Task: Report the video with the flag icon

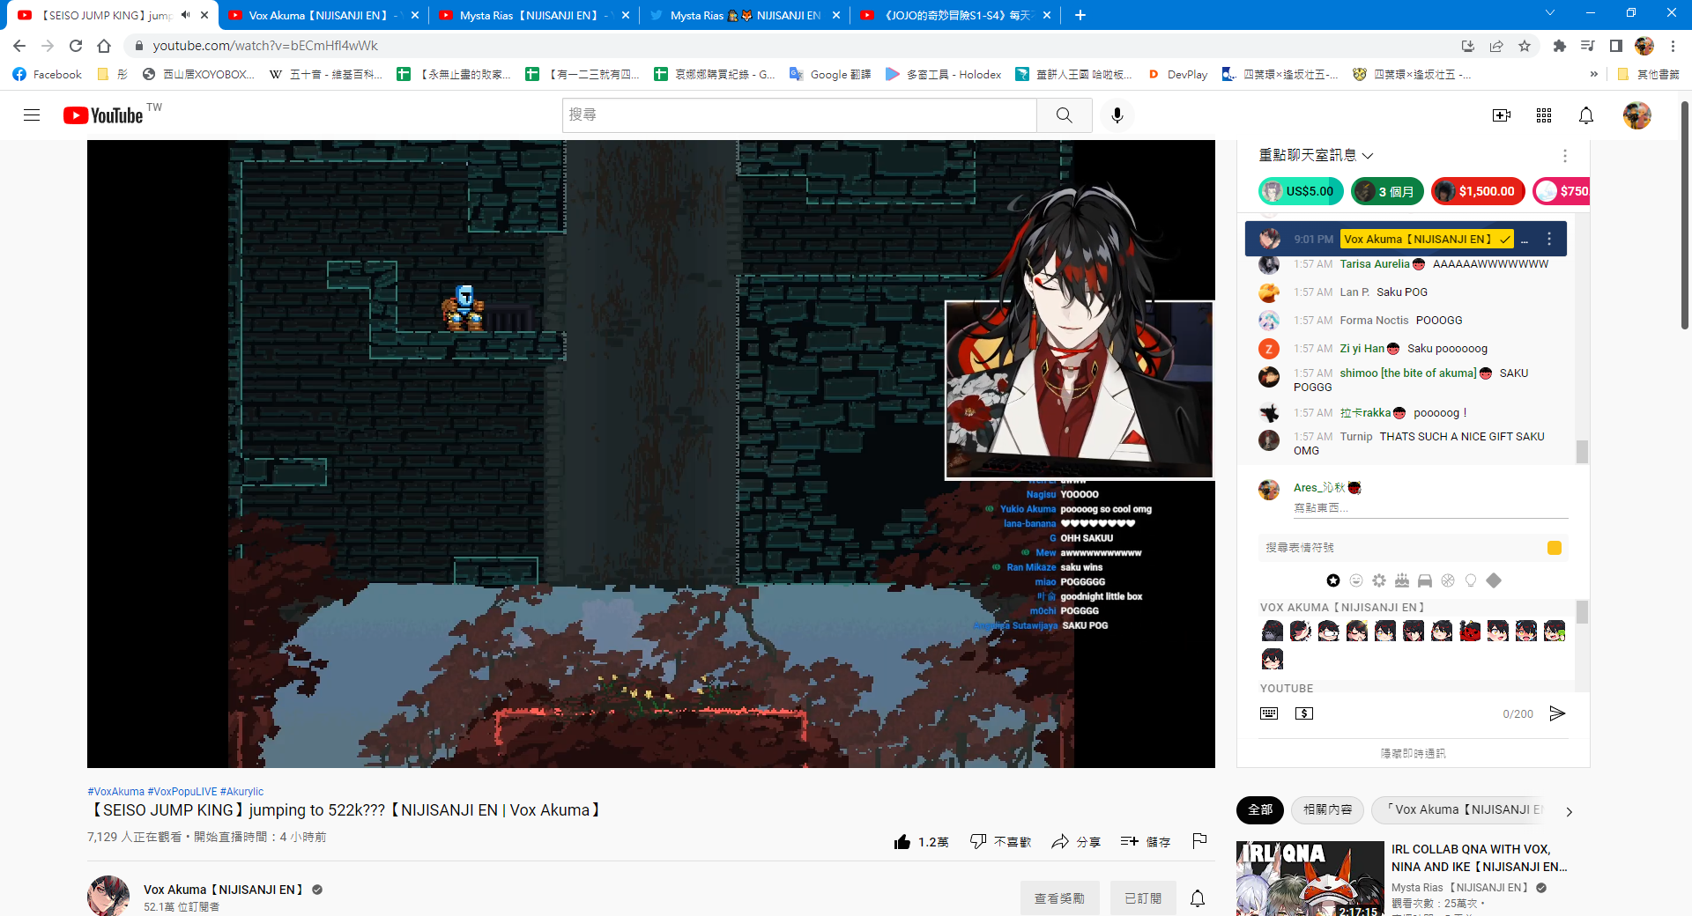Action: [x=1199, y=841]
